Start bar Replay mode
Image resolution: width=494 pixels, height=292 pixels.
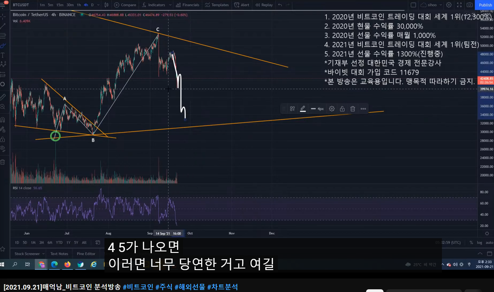point(264,5)
